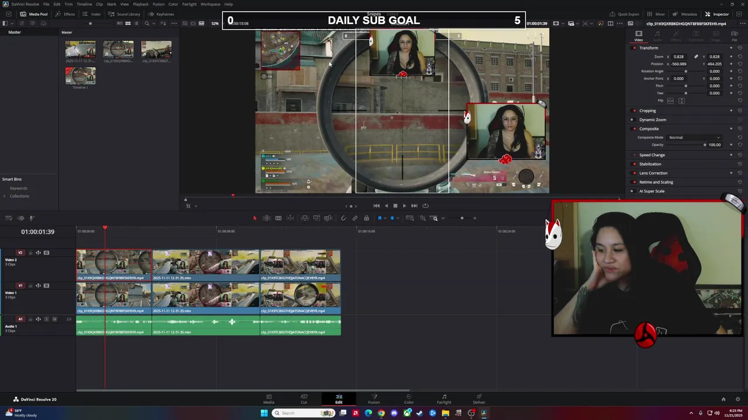The width and height of the screenshot is (748, 420).
Task: Expand the Speed Change section header
Action: 652,155
